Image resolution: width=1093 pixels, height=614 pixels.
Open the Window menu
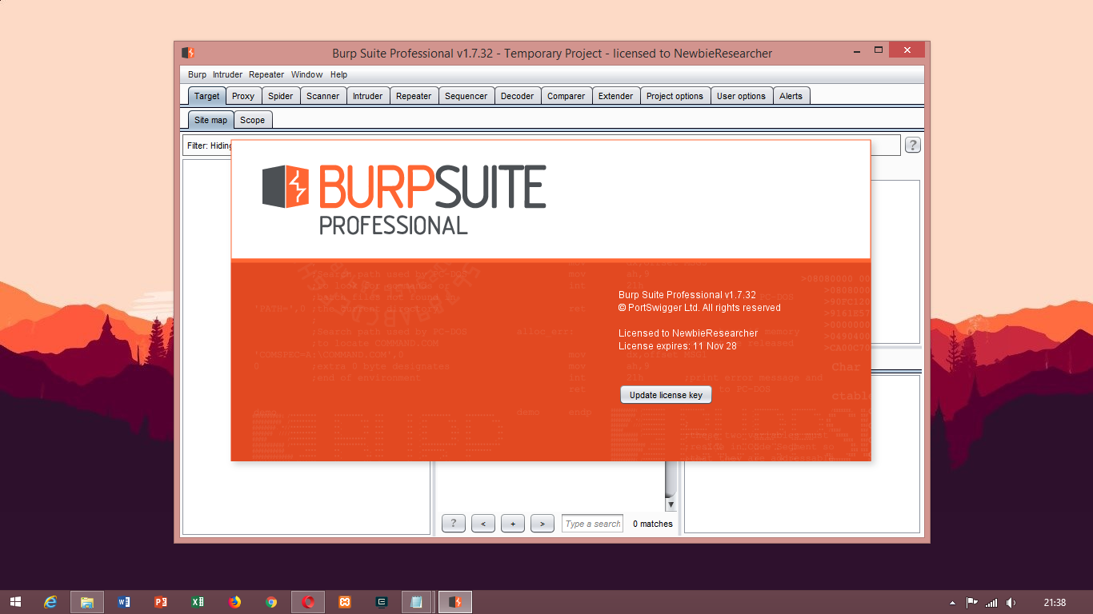coord(306,74)
